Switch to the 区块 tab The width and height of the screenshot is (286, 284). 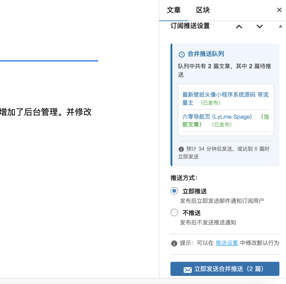point(204,10)
